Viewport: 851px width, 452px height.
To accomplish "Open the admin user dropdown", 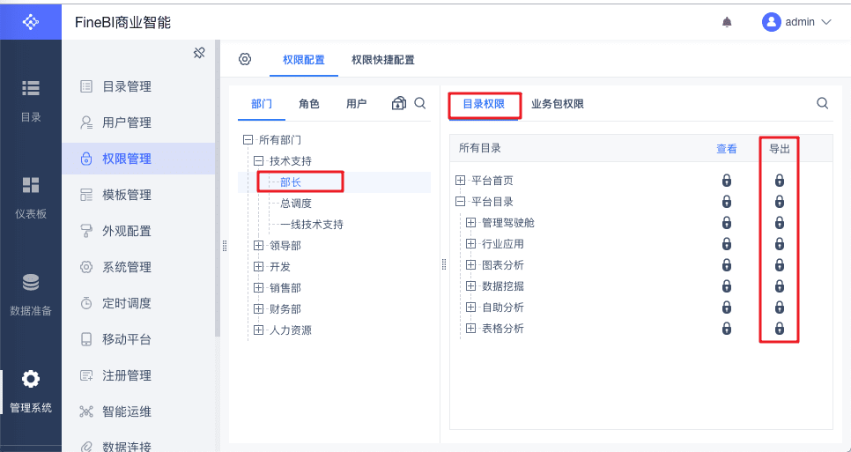I will (x=796, y=22).
